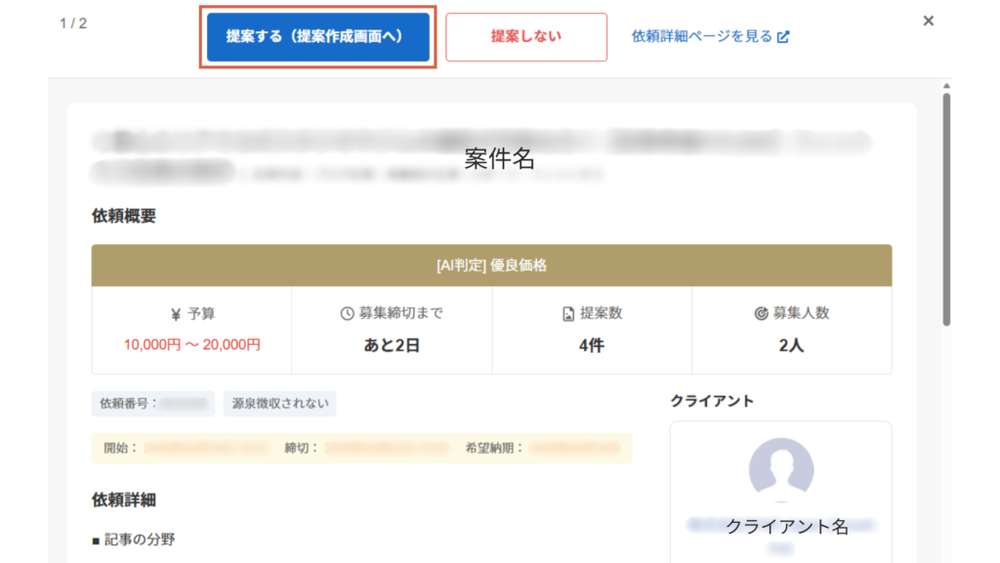Click the budget amount 10,000円 〜 20,000円
The width and height of the screenshot is (1000, 563).
click(191, 345)
